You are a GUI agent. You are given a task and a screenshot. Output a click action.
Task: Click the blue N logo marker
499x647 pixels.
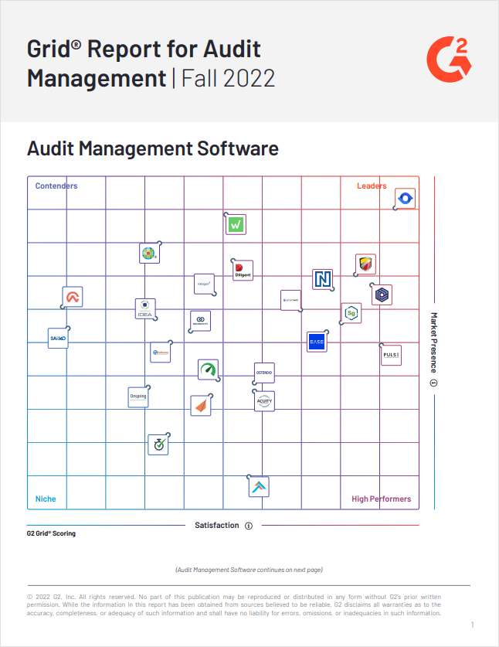(x=322, y=279)
